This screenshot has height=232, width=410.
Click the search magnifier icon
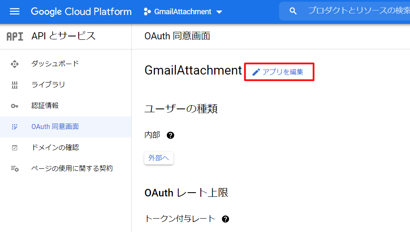tap(293, 11)
